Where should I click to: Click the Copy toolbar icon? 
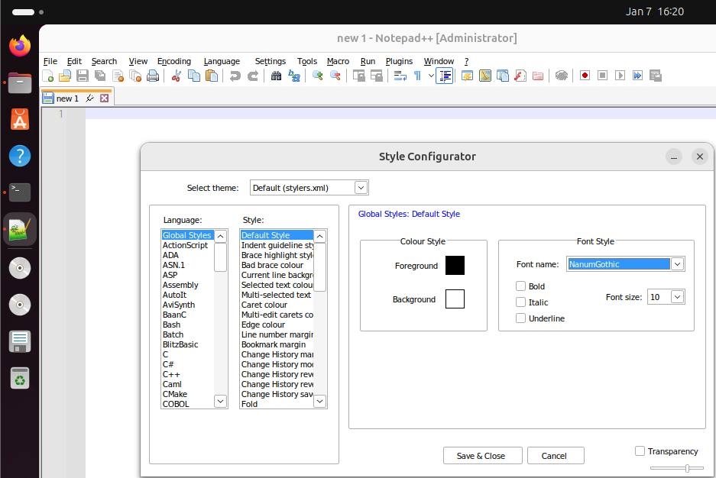click(194, 76)
